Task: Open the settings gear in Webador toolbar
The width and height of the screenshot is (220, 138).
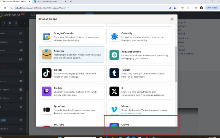Action: [x=10, y=23]
